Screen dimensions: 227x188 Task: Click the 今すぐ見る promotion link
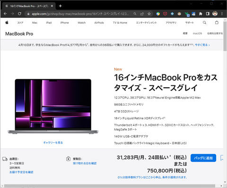(x=202, y=45)
